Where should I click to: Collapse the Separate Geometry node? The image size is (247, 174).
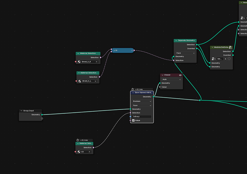[x=176, y=41]
